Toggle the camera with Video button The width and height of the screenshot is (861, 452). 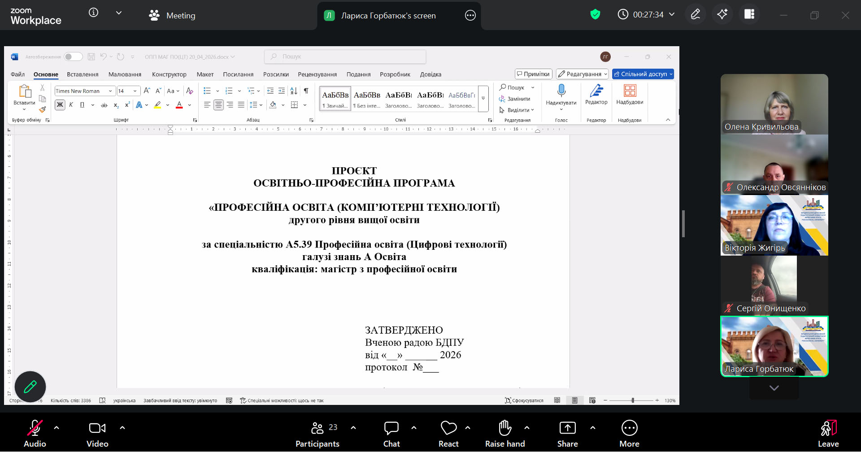point(97,428)
